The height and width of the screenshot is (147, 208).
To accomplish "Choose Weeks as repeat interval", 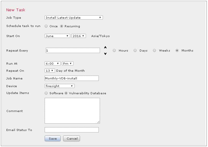I will pyautogui.click(x=154, y=50).
